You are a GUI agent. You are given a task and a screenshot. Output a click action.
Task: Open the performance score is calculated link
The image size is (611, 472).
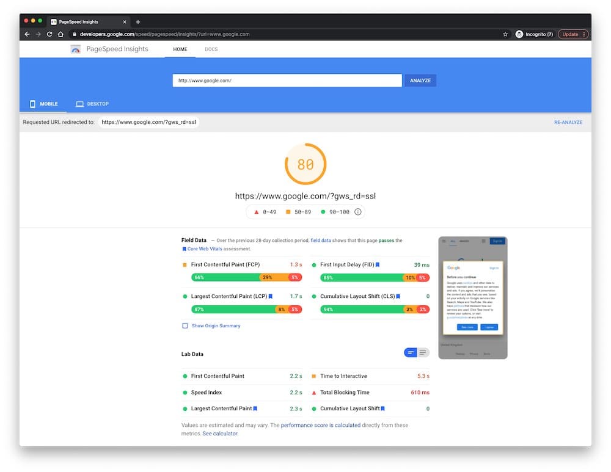(x=320, y=425)
